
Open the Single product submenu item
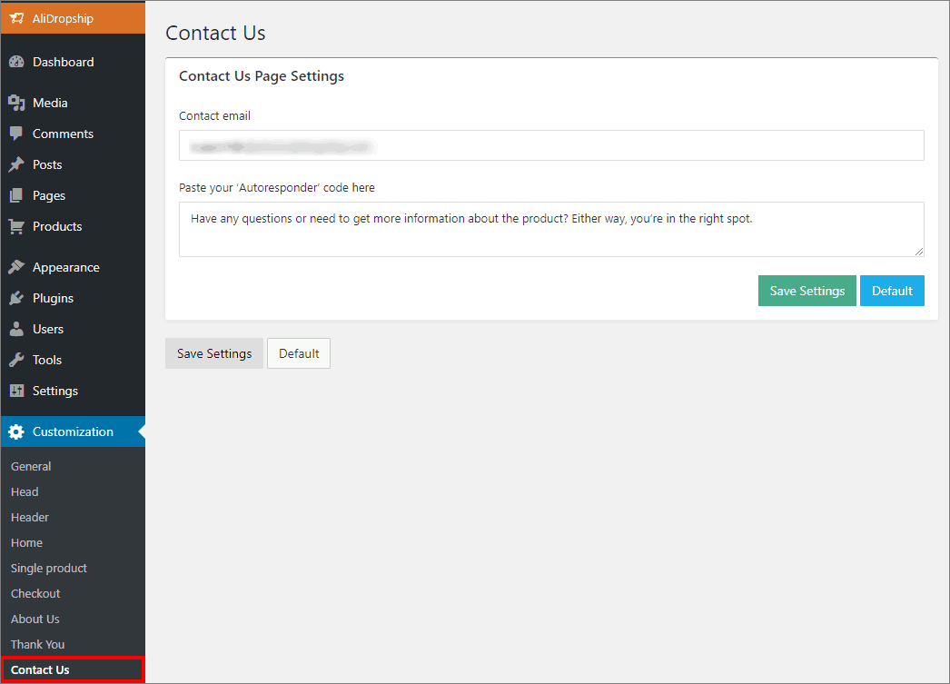point(48,569)
